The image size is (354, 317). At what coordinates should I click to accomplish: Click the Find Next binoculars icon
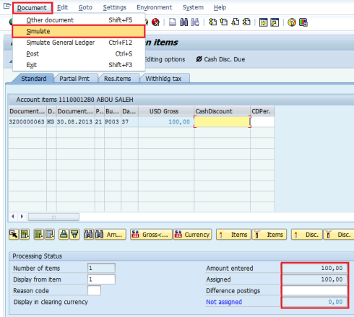(x=195, y=22)
